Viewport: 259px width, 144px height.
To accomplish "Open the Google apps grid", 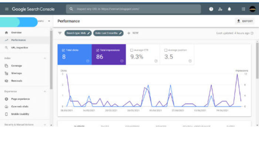I will pyautogui.click(x=243, y=9).
